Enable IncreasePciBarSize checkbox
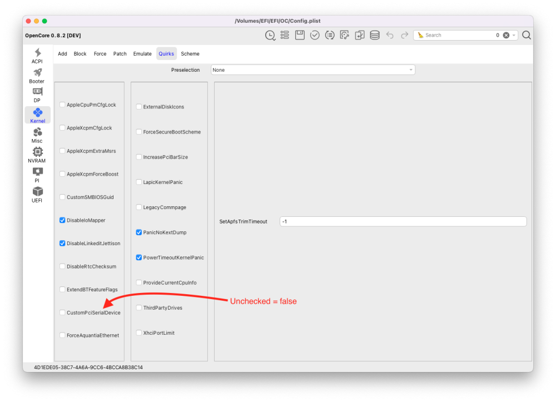Image resolution: width=556 pixels, height=402 pixels. tap(139, 157)
